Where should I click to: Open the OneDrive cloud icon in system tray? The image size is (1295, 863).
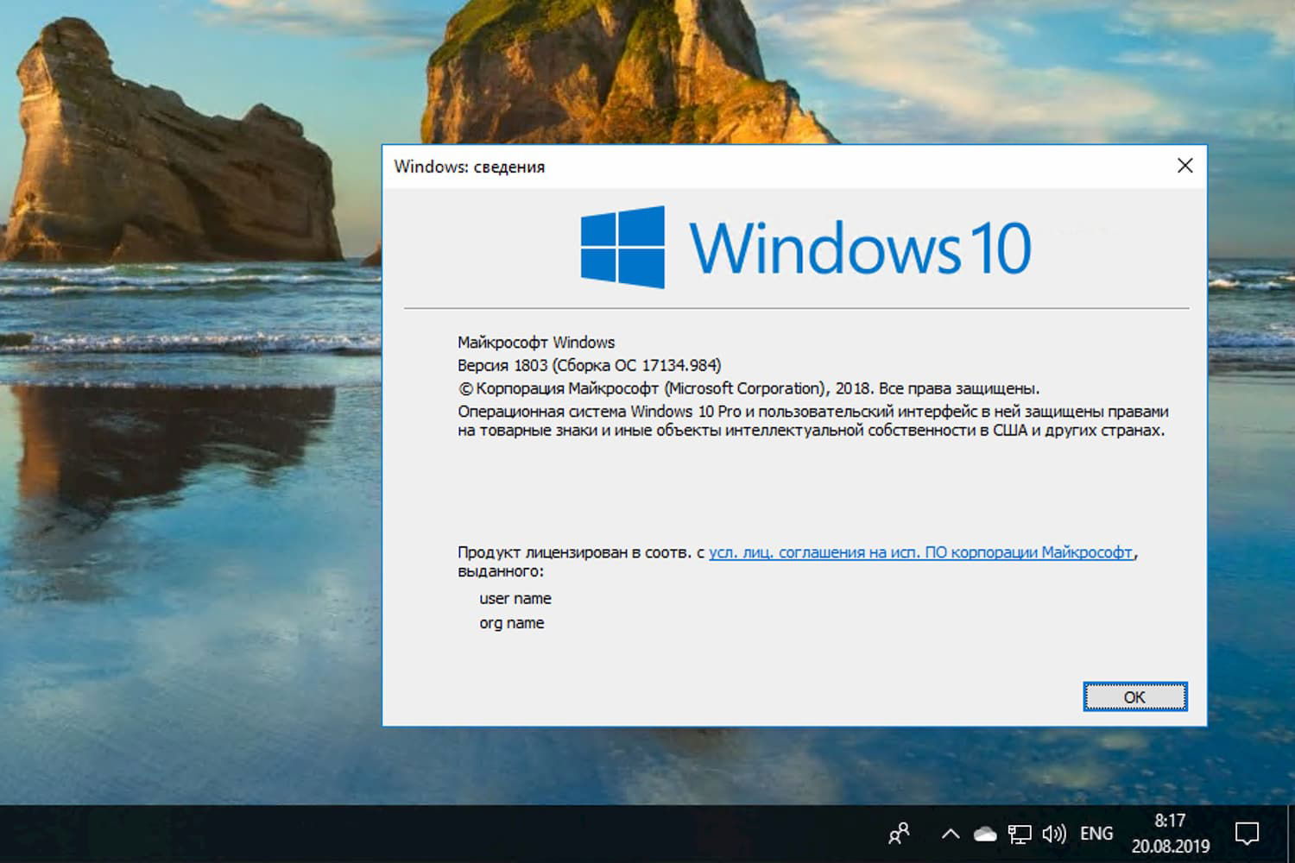coord(984,834)
